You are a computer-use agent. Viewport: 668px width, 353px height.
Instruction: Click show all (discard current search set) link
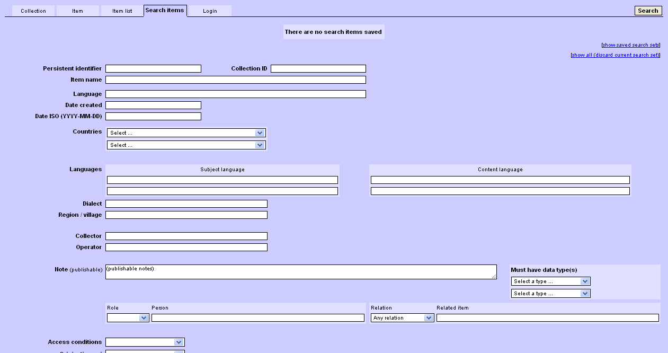point(615,55)
